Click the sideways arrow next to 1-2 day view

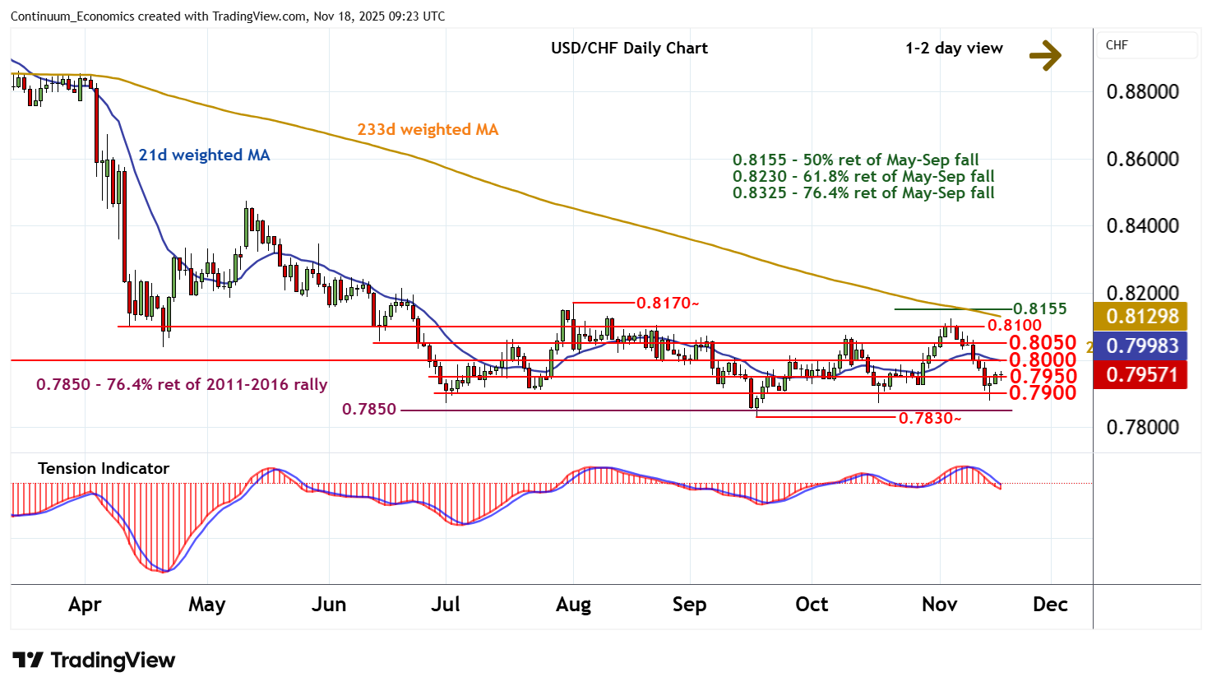[1045, 55]
